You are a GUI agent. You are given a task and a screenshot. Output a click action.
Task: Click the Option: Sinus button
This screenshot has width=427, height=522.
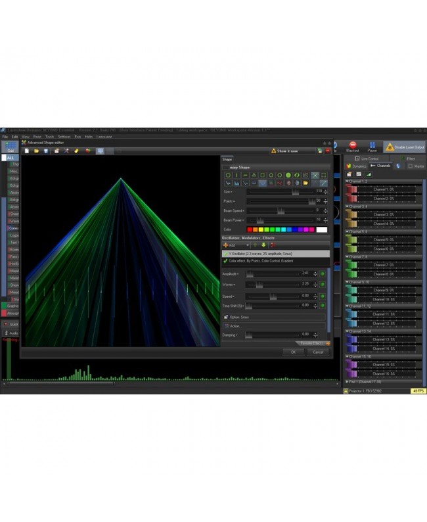(x=274, y=318)
